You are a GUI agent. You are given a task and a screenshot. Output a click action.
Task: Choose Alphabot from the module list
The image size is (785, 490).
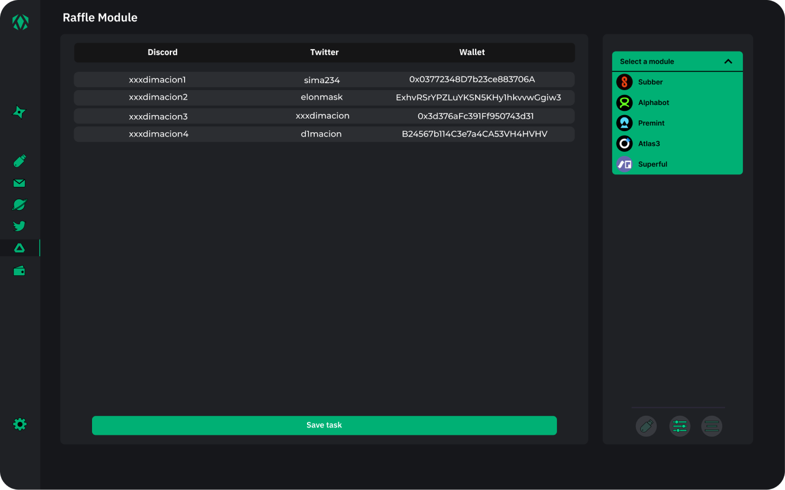click(x=653, y=103)
